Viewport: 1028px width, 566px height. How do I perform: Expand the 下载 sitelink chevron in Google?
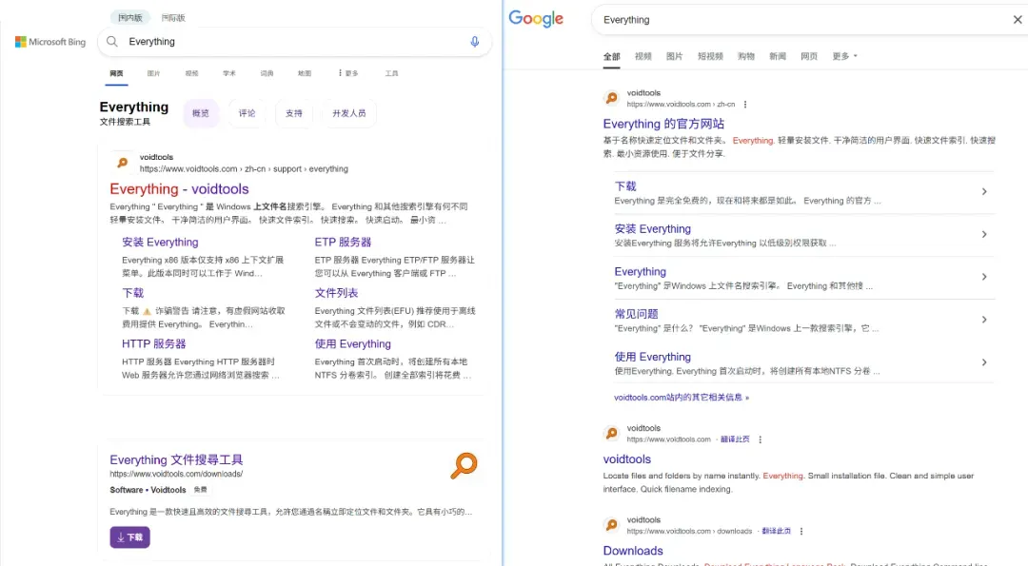[x=984, y=191]
